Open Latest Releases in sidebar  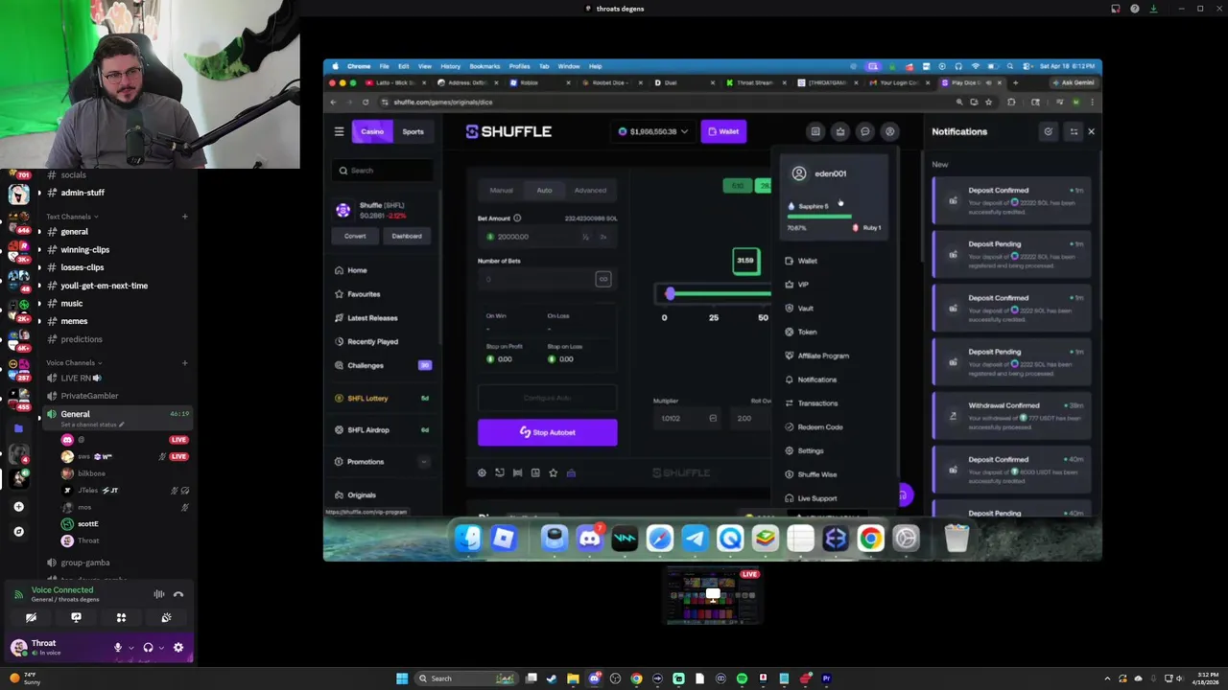click(372, 318)
